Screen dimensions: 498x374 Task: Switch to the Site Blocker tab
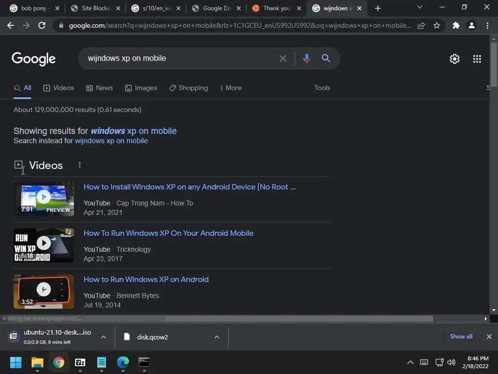pyautogui.click(x=95, y=8)
